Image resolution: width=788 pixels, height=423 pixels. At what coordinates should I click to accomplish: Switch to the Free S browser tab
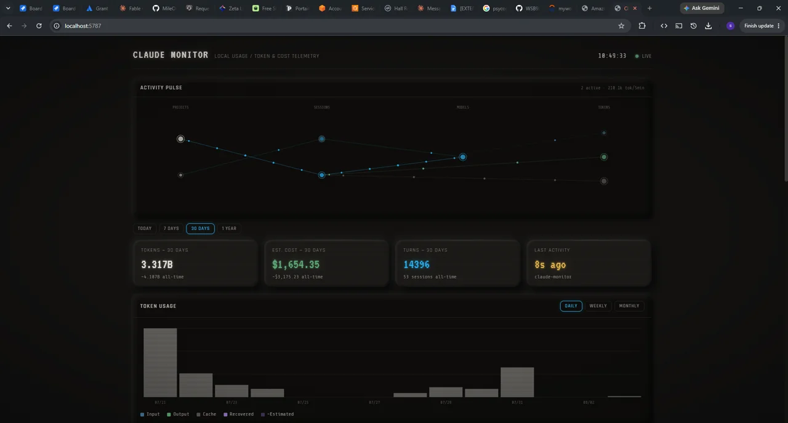point(263,9)
